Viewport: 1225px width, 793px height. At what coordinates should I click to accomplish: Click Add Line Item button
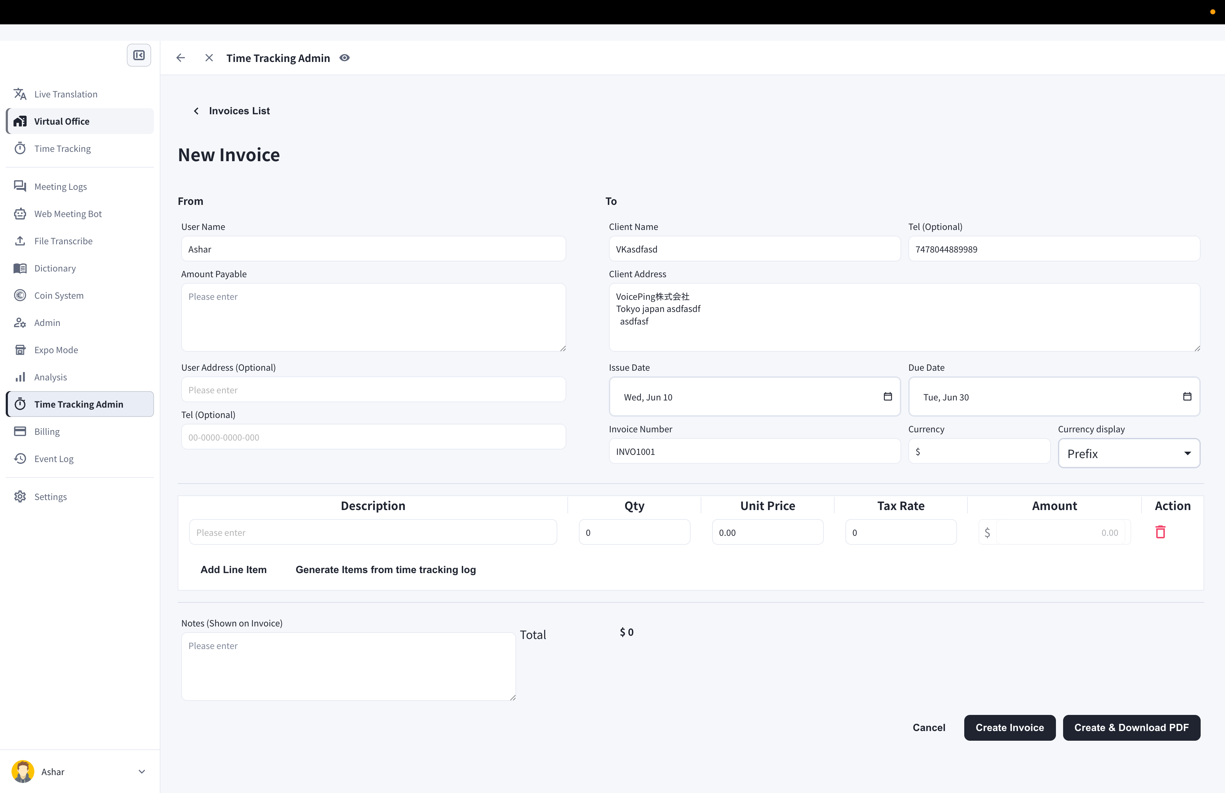point(234,569)
